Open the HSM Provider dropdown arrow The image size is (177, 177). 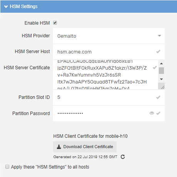coord(159,36)
